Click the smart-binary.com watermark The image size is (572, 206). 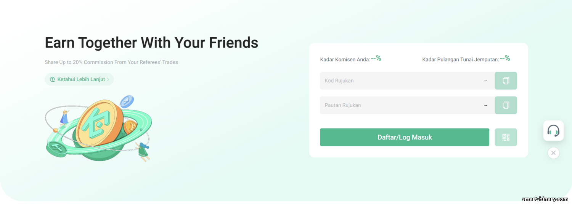544,199
